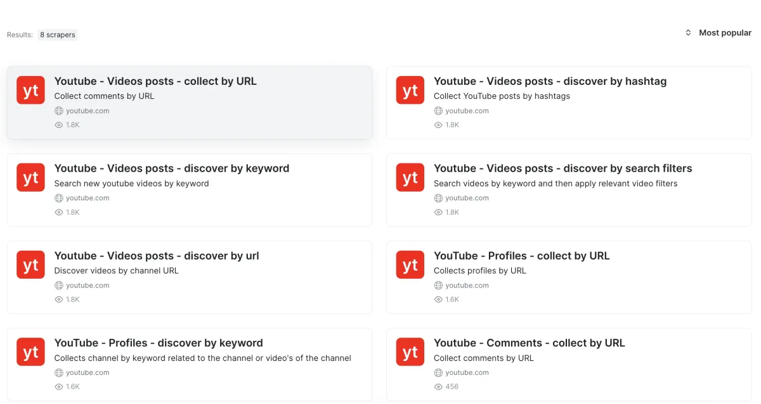Click yt logo on 'Profiles - discover by keyword' card
This screenshot has height=404, width=761.
coord(30,351)
